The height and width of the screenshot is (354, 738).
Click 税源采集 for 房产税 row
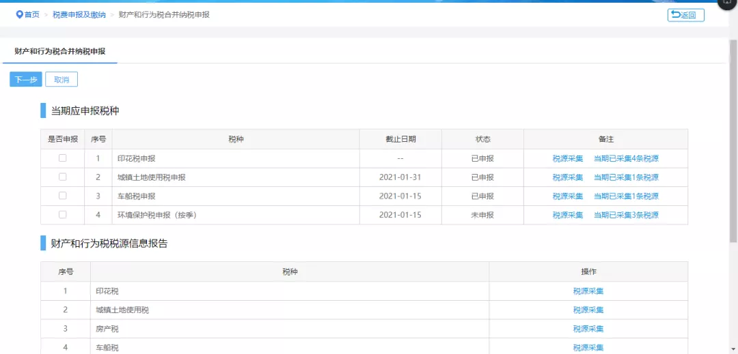pyautogui.click(x=588, y=329)
